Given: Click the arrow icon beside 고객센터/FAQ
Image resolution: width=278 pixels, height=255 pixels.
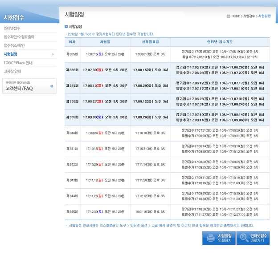Looking at the screenshot, I should point(52,86).
